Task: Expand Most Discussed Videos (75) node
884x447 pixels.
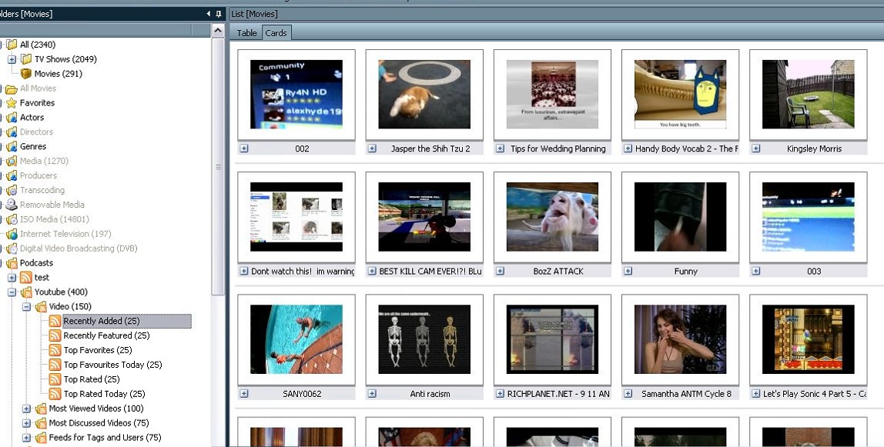Action: tap(26, 423)
